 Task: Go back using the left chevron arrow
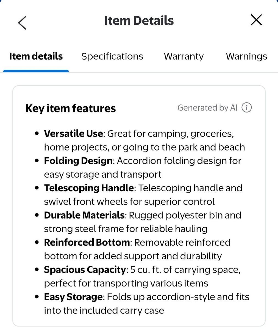22,22
